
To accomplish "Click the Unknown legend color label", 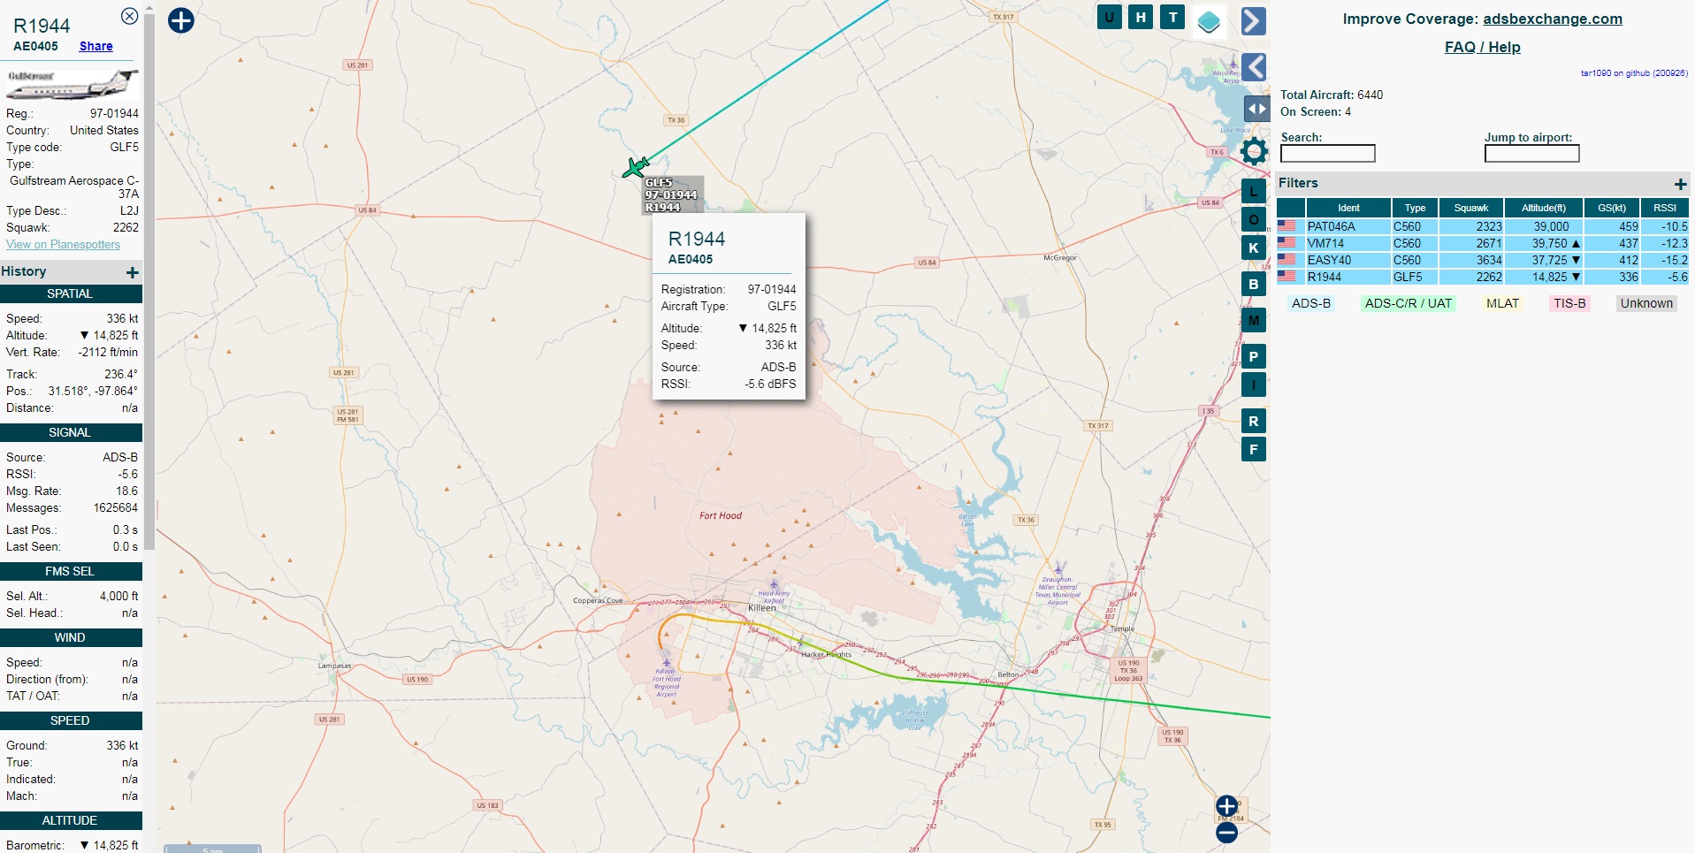I will click(1646, 303).
